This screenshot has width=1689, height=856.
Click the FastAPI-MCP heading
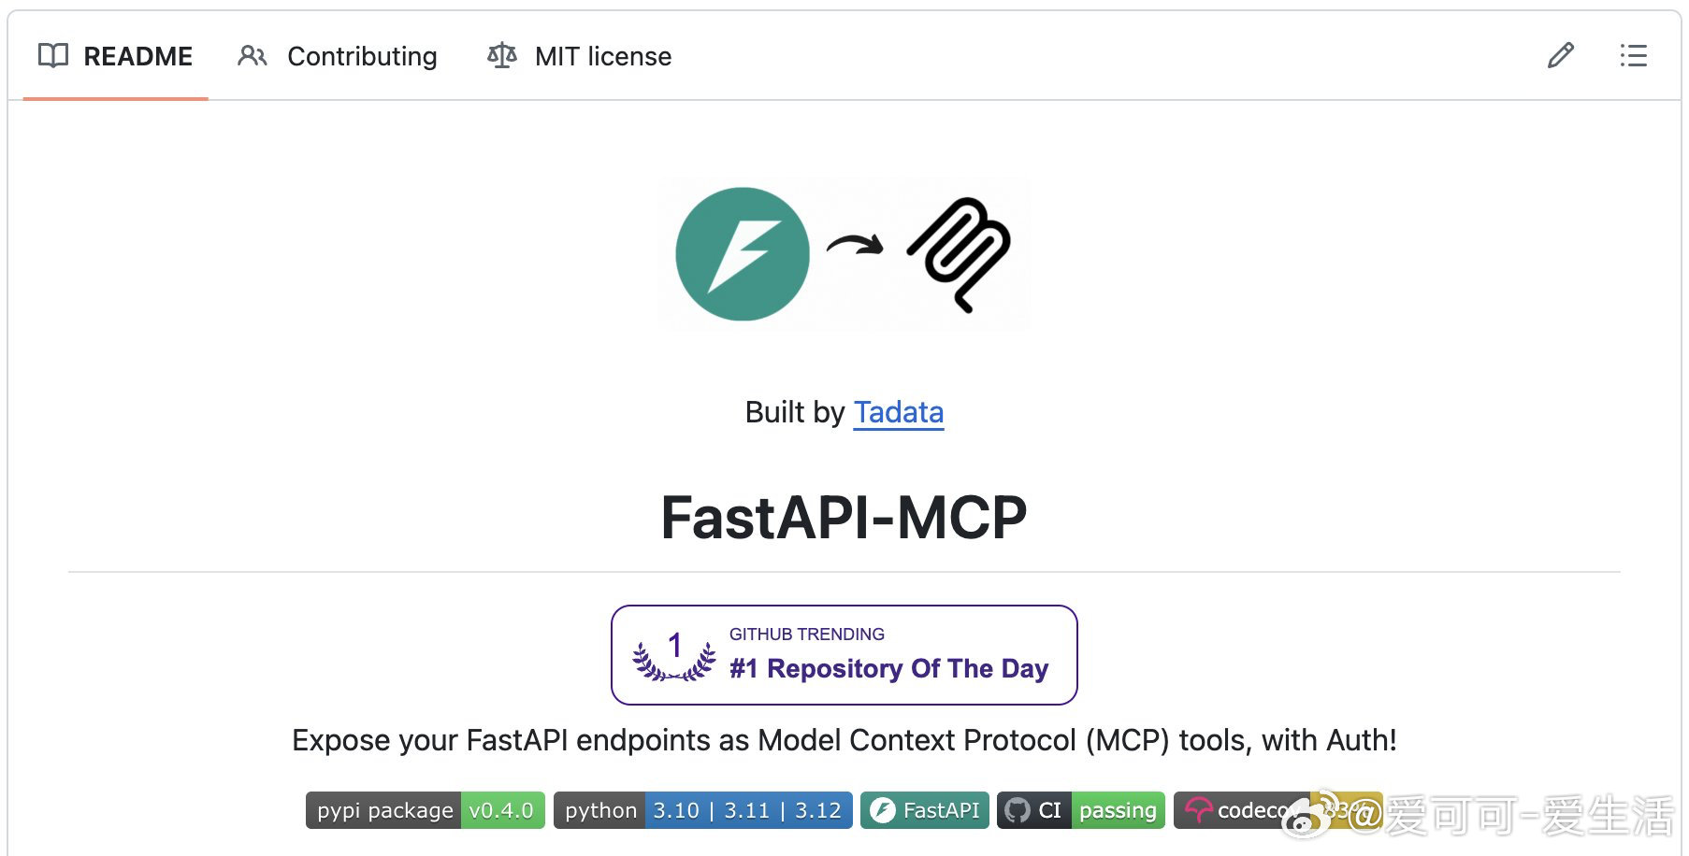pyautogui.click(x=844, y=518)
